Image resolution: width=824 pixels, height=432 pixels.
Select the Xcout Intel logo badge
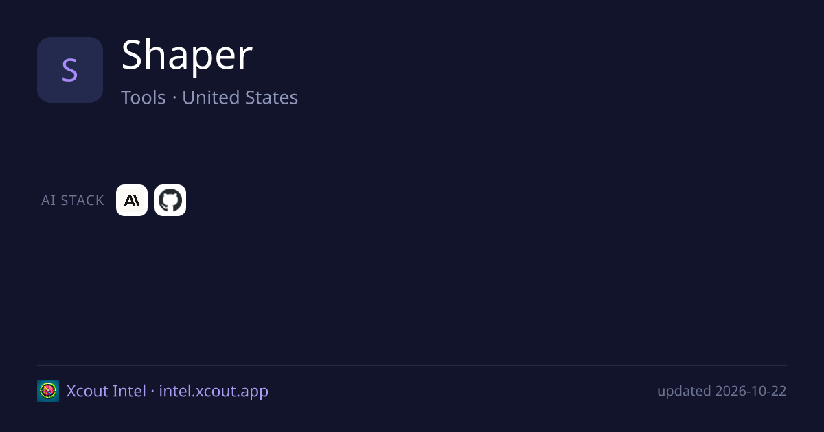pos(48,391)
